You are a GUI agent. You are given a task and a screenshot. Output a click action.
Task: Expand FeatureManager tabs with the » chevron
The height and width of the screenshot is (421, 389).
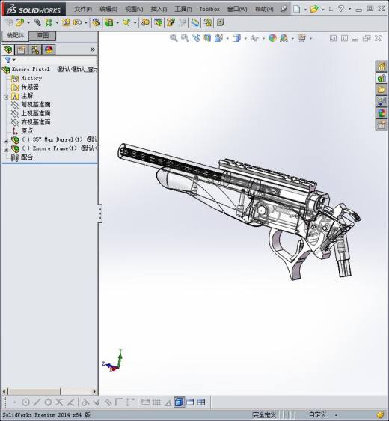93,49
